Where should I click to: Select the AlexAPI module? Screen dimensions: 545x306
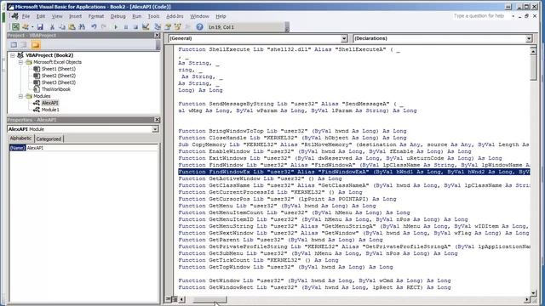pos(50,103)
